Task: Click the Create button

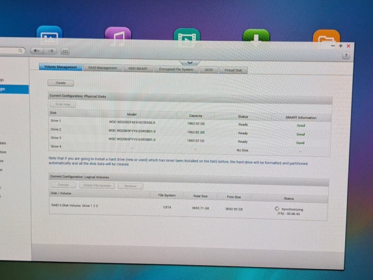Action: (61, 83)
